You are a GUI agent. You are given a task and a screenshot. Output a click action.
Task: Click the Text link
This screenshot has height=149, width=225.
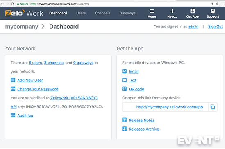[x=132, y=80]
